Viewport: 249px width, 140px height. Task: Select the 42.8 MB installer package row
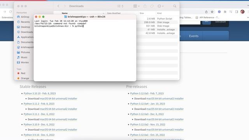pyautogui.click(x=157, y=33)
